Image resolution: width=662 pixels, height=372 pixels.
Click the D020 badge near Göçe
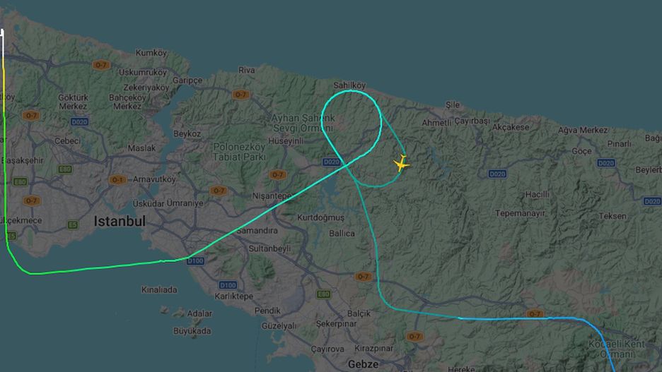(606, 163)
